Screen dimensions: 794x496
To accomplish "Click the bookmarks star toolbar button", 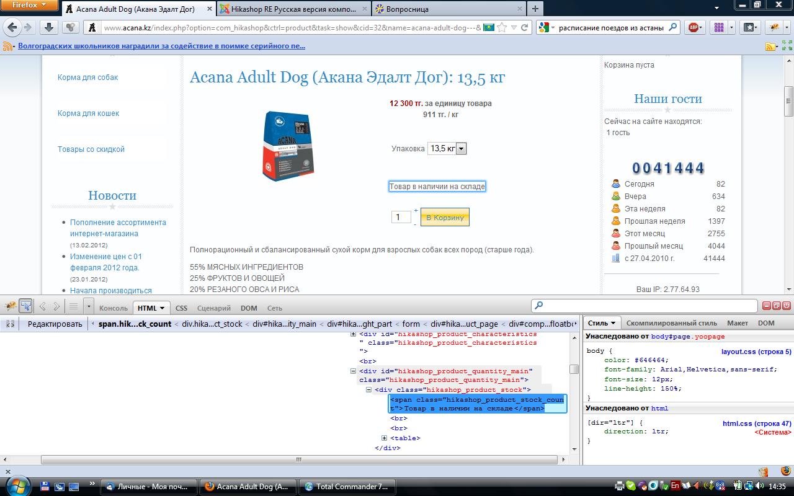I will 749,27.
